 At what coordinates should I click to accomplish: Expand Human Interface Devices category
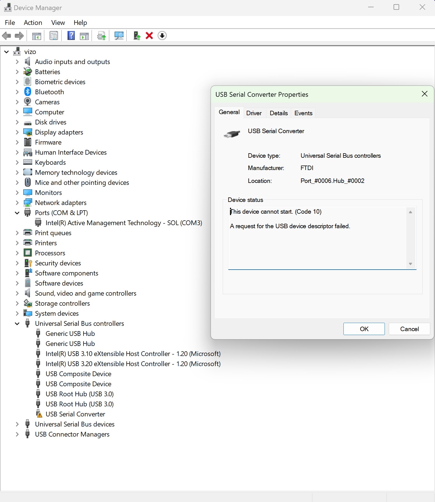(17, 152)
